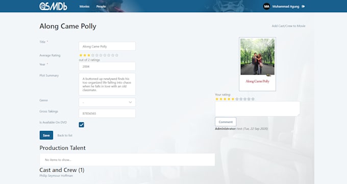Click the Save button

pyautogui.click(x=46, y=135)
